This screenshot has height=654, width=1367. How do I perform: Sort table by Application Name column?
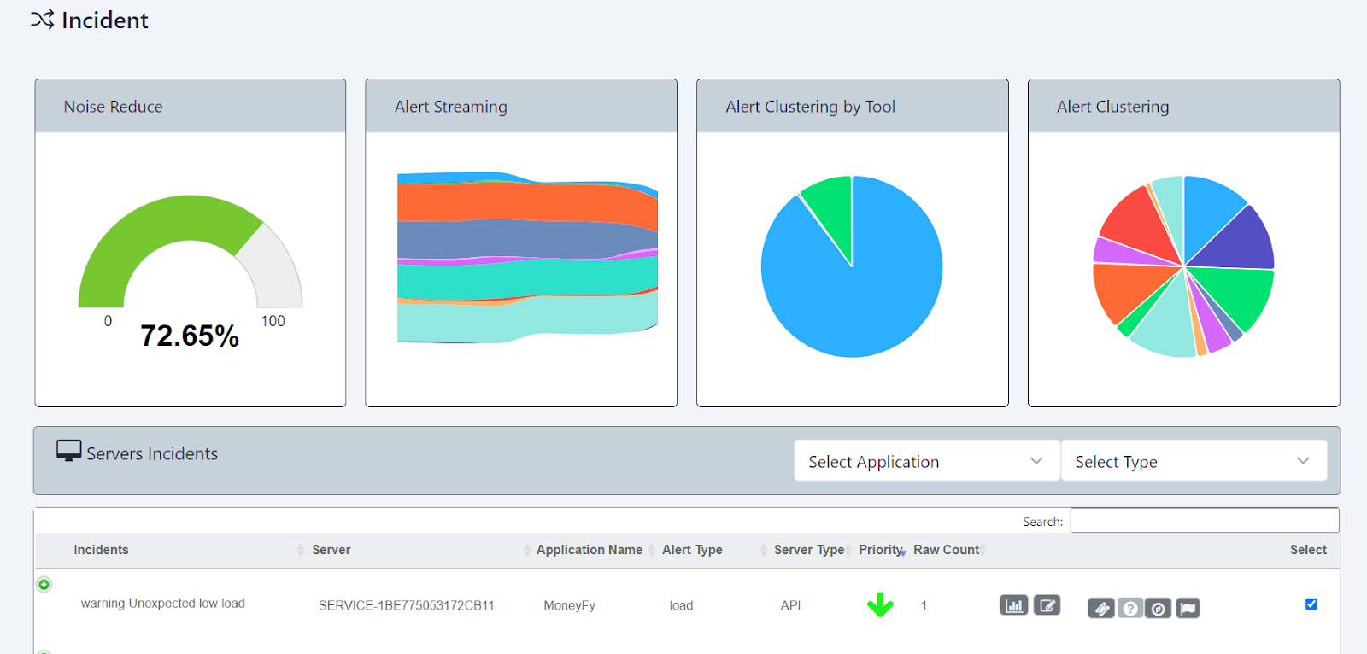click(590, 550)
